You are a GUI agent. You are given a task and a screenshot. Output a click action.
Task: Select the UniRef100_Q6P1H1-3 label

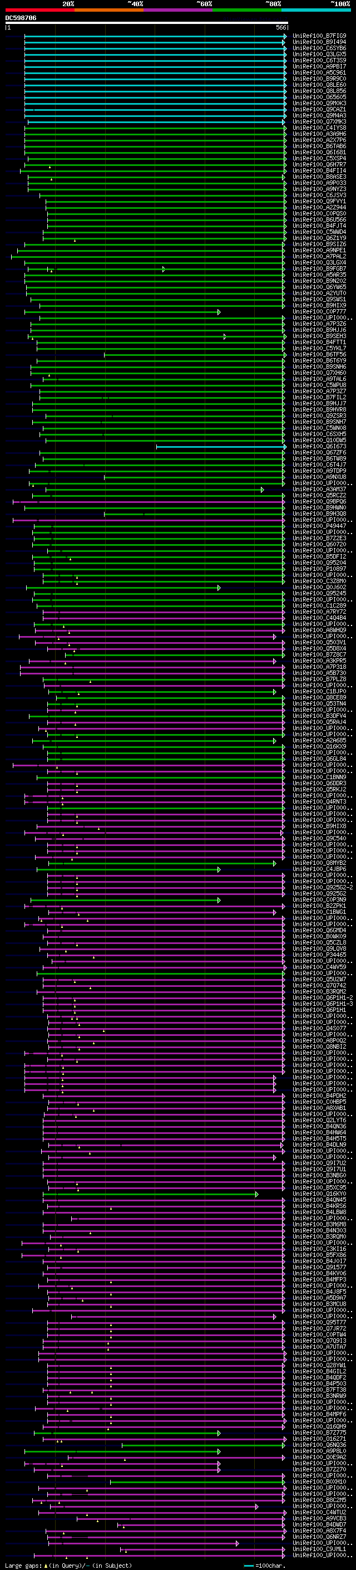pyautogui.click(x=323, y=1004)
